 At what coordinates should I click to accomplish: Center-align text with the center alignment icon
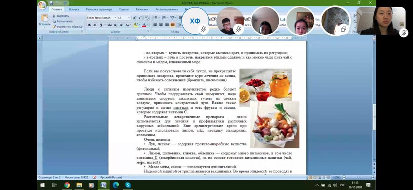pos(161,25)
